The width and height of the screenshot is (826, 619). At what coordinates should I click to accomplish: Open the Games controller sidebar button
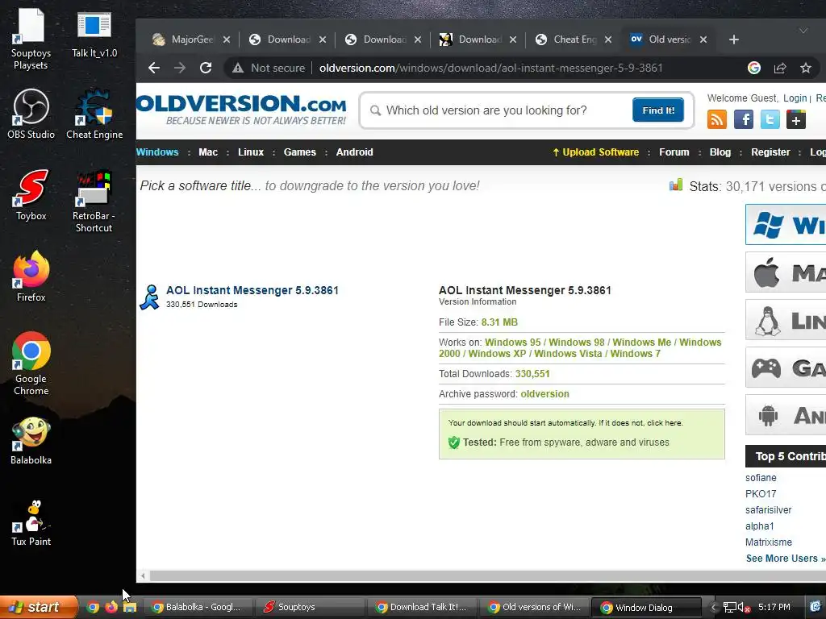[786, 368]
